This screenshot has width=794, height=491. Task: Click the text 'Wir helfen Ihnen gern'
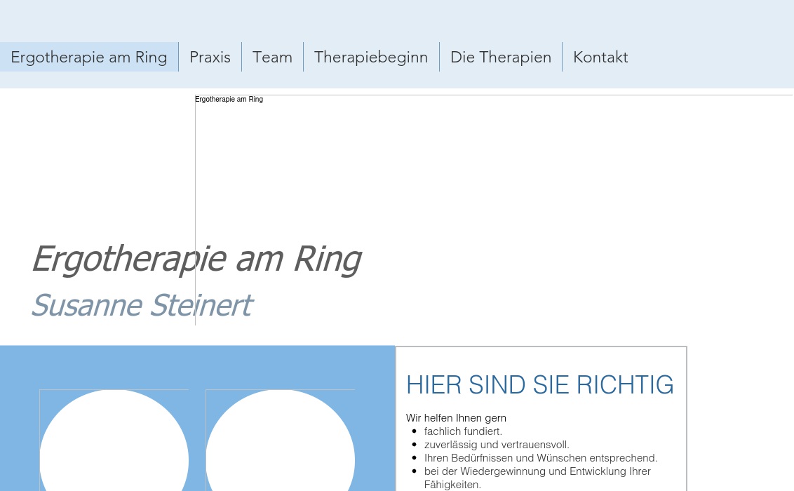click(x=456, y=418)
